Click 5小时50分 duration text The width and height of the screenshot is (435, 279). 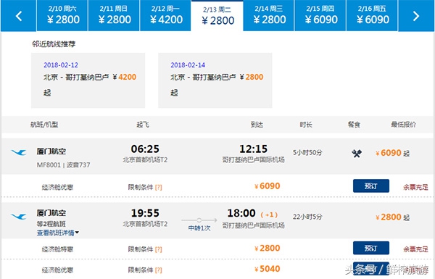pyautogui.click(x=307, y=152)
